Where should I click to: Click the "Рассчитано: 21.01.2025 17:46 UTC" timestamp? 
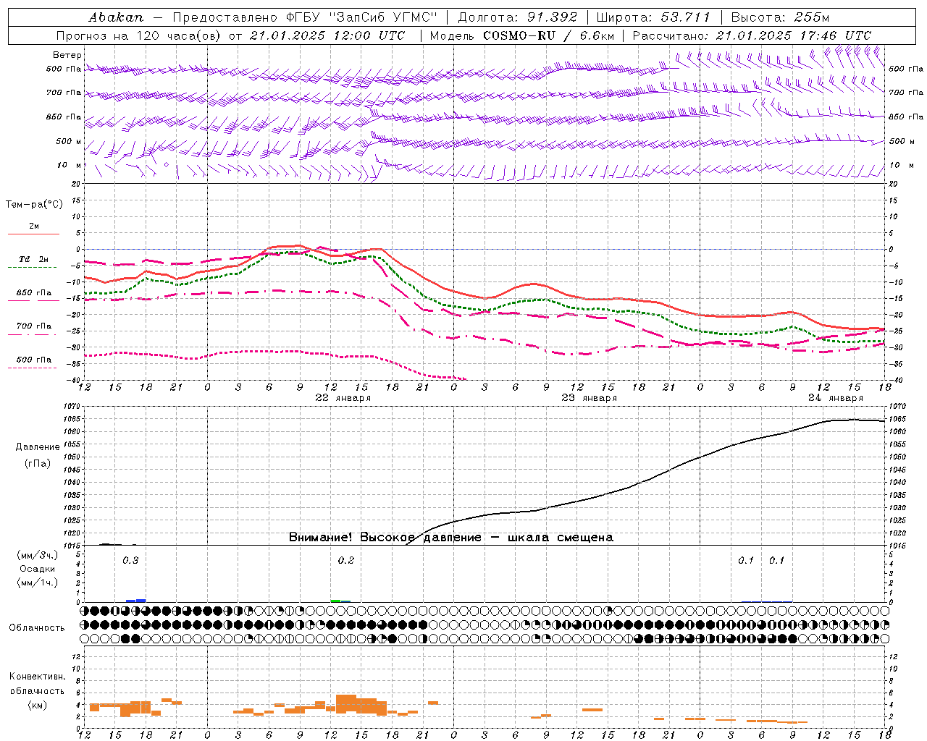[x=752, y=35]
